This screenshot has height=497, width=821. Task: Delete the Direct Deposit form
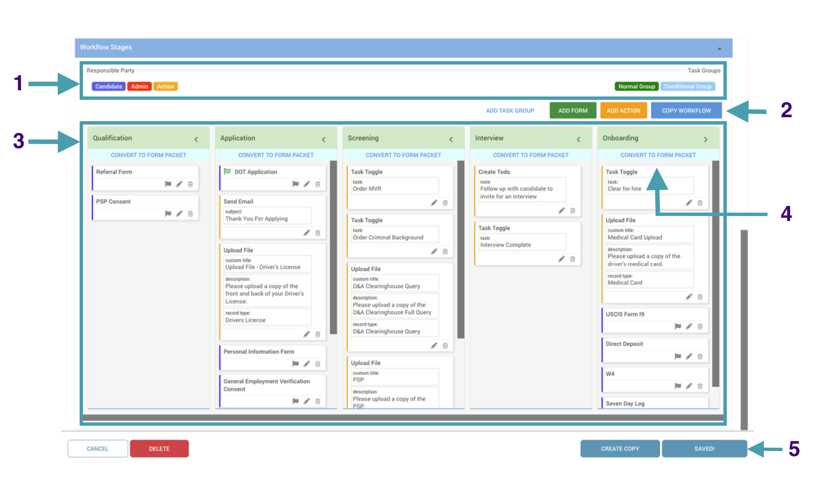click(x=700, y=356)
